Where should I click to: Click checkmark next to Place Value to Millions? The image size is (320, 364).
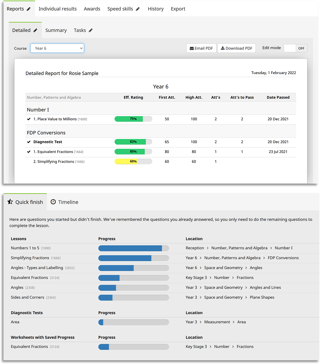(29, 119)
